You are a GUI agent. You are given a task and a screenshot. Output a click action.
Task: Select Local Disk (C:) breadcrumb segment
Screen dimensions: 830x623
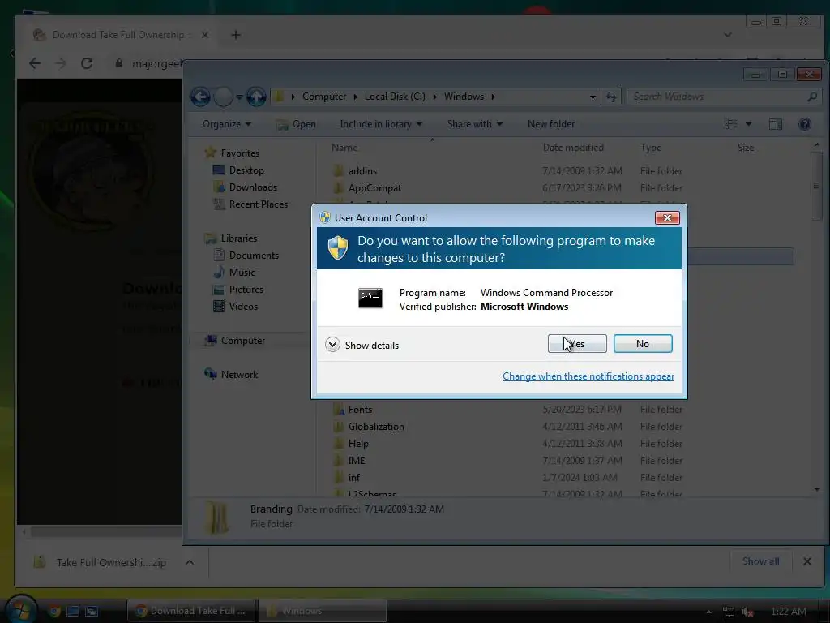click(395, 97)
